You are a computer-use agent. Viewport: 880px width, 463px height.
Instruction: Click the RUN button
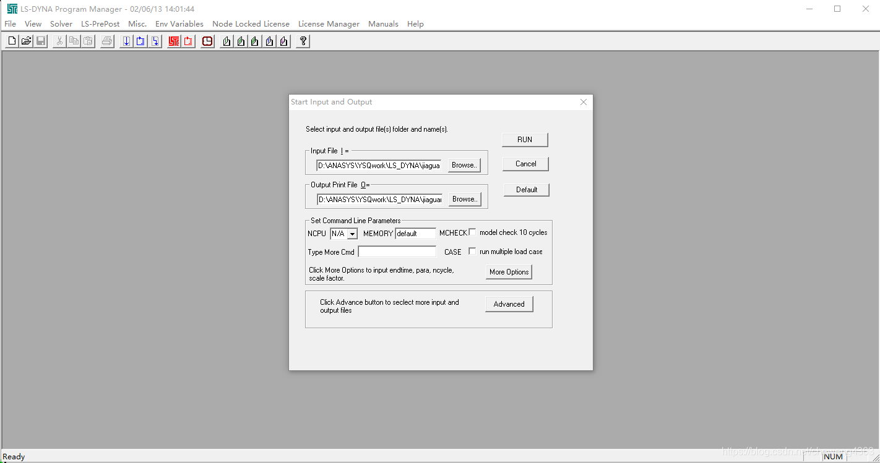pyautogui.click(x=525, y=140)
